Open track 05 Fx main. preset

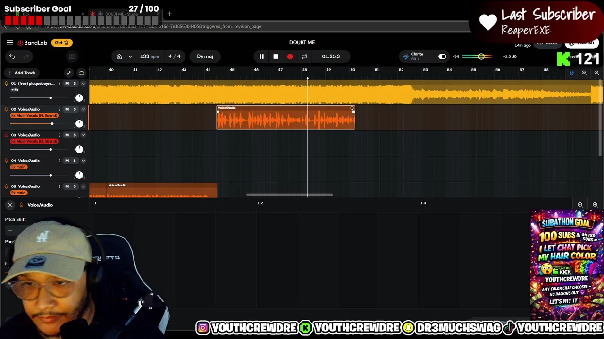[18, 193]
